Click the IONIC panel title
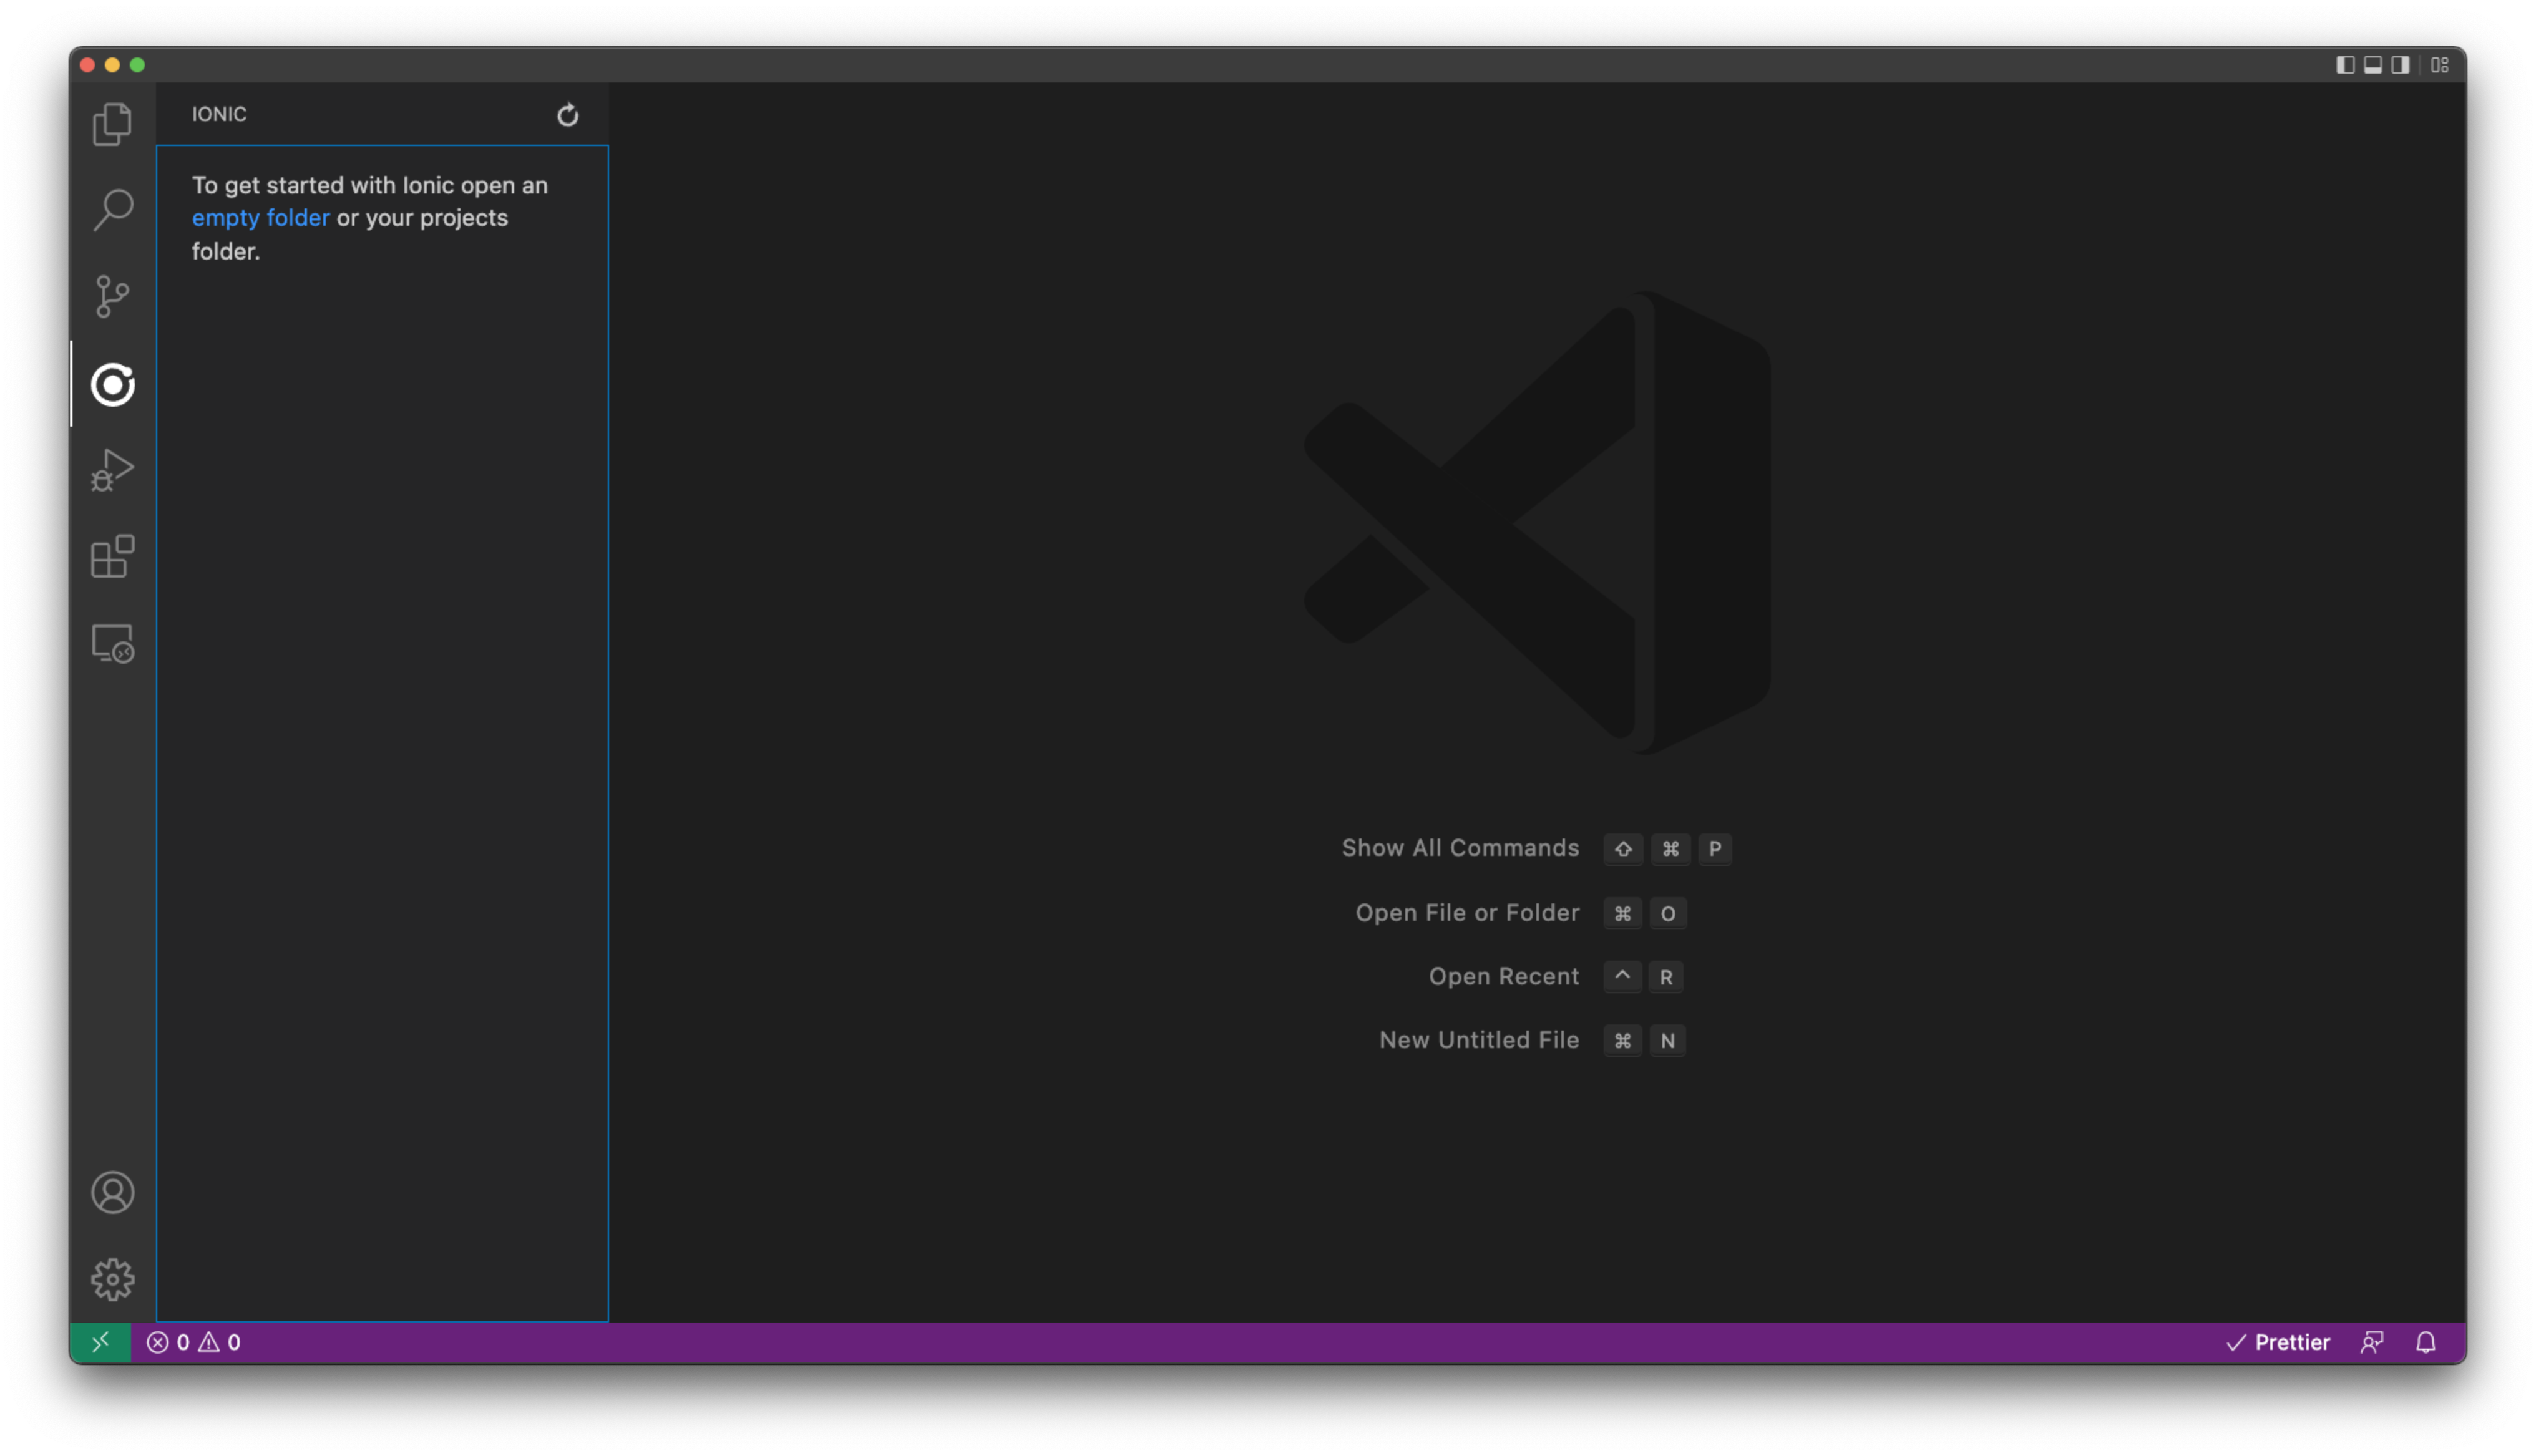The width and height of the screenshot is (2536, 1456). pyautogui.click(x=219, y=114)
